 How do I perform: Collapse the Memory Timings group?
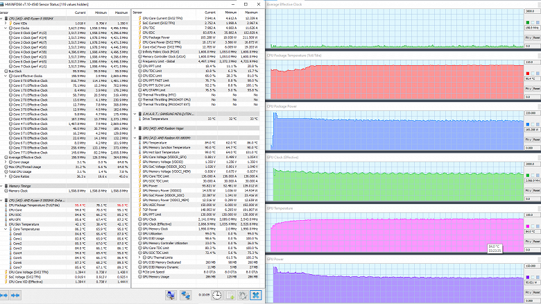(1, 186)
